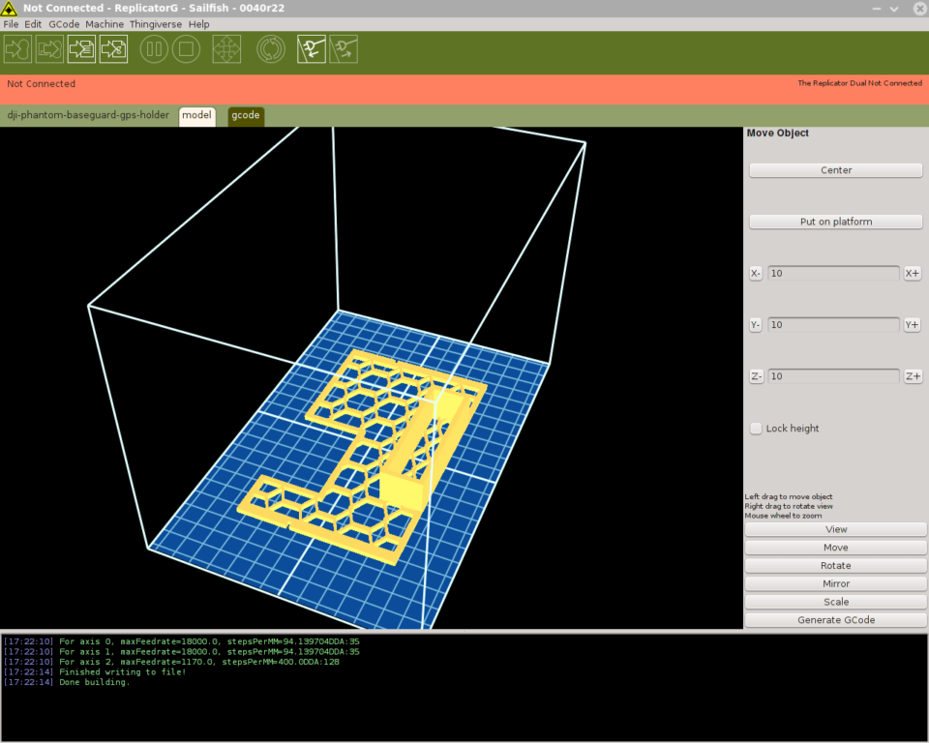Image resolution: width=929 pixels, height=743 pixels.
Task: Open the Control Panel four-arrows icon
Action: coord(226,49)
